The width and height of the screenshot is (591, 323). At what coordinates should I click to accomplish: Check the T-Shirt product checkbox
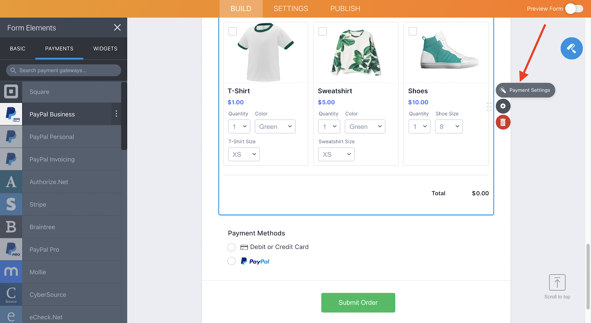233,31
